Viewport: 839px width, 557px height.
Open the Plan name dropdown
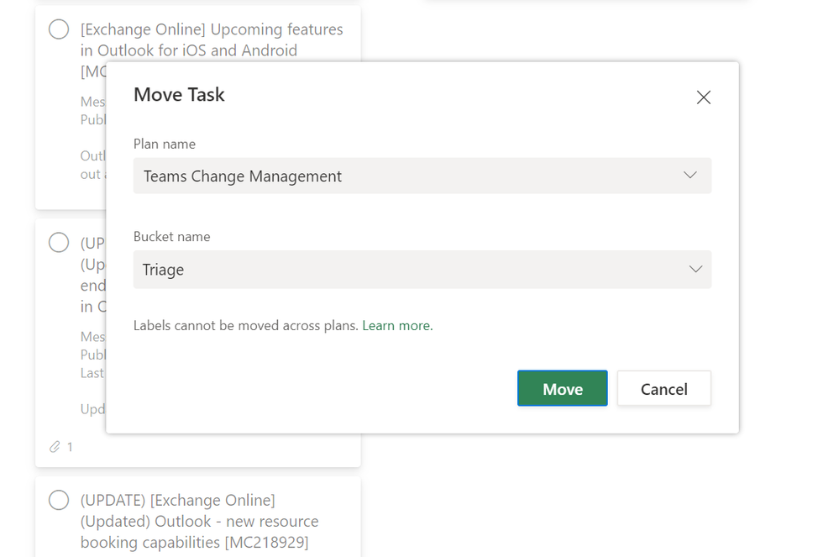(422, 176)
